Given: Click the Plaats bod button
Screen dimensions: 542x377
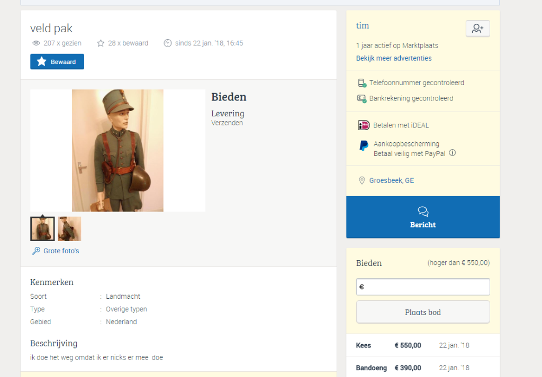Looking at the screenshot, I should point(423,312).
